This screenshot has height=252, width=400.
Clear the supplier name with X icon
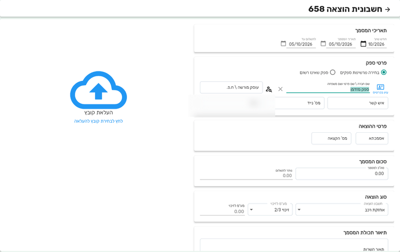click(280, 89)
